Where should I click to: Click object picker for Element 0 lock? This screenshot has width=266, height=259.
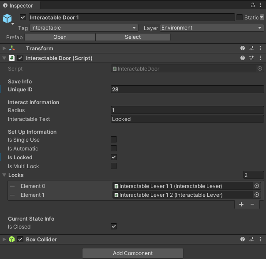(x=256, y=186)
